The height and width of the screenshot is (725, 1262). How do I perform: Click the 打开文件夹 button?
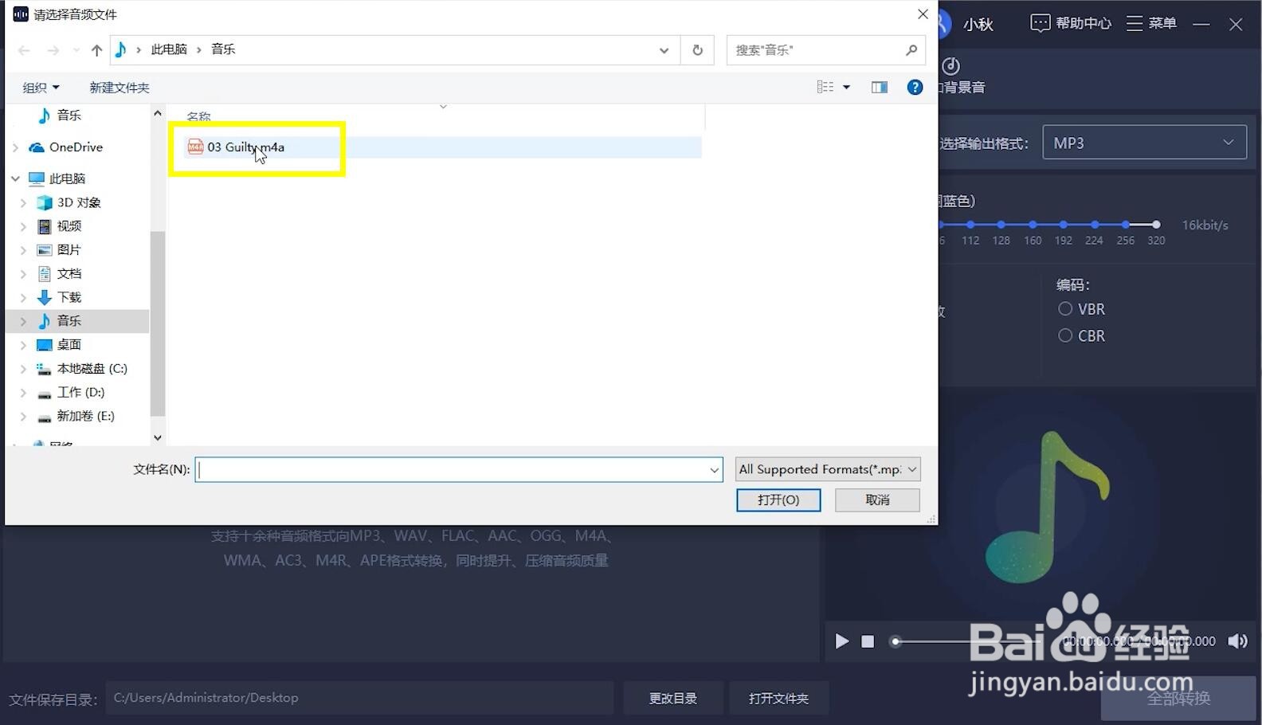tap(778, 698)
